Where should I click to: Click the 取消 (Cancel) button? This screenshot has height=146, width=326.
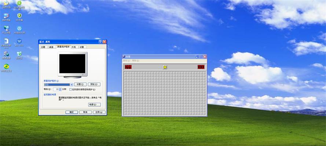point(85,112)
